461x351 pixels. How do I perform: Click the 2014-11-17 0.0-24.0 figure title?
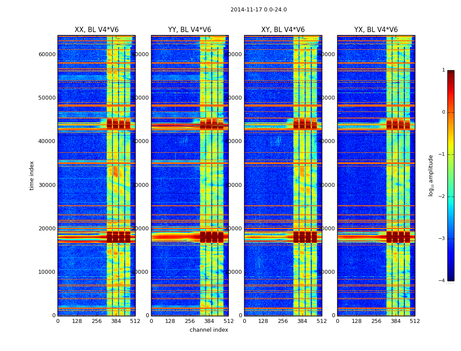pos(259,10)
